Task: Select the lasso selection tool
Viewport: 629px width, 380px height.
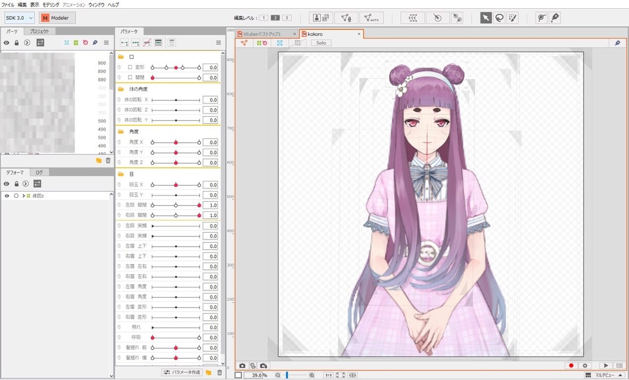Action: 499,18
